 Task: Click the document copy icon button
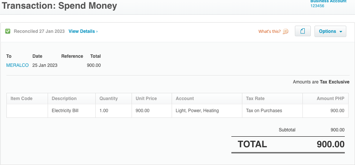tap(302, 31)
